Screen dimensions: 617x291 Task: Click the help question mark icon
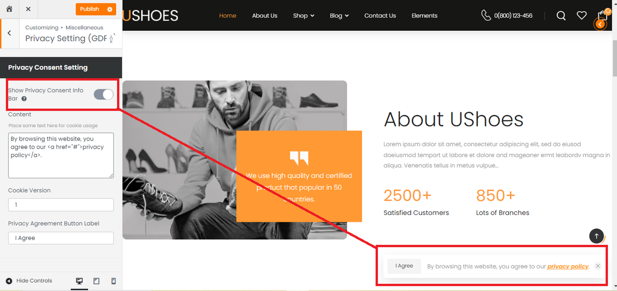pos(24,99)
